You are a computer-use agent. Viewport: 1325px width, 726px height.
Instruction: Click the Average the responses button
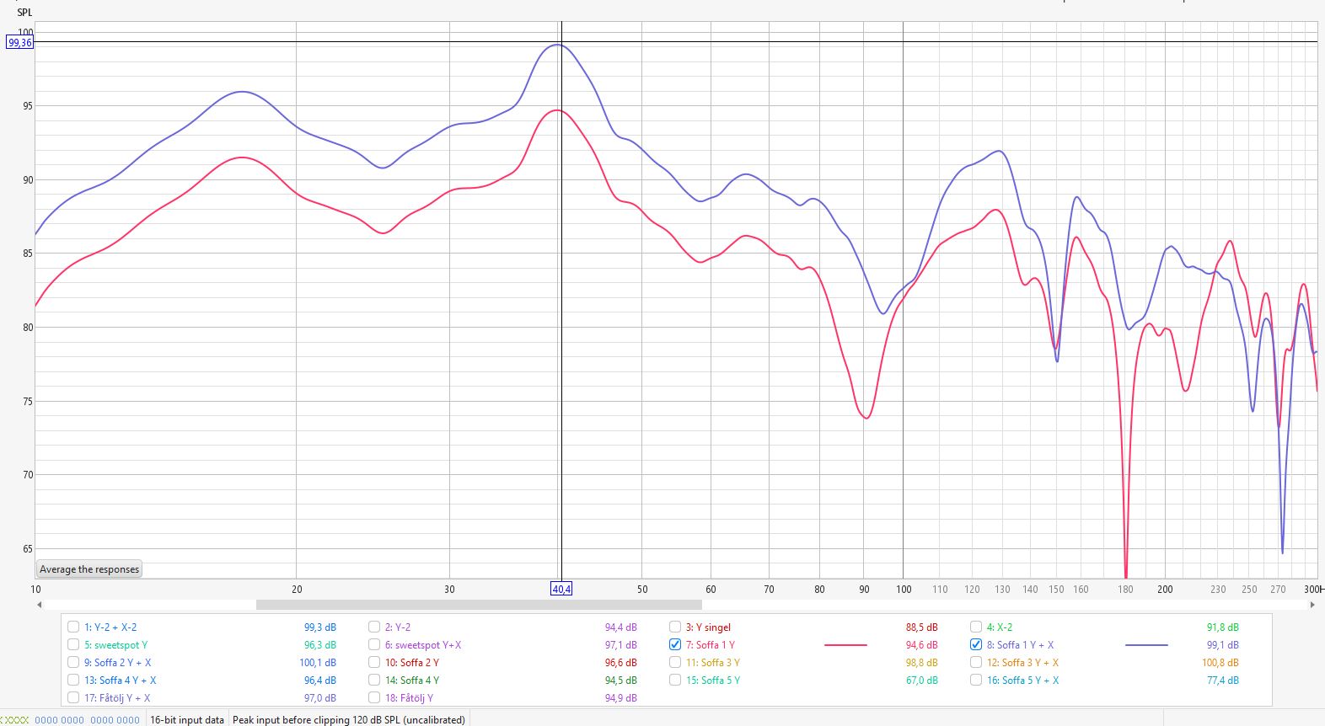tap(89, 569)
